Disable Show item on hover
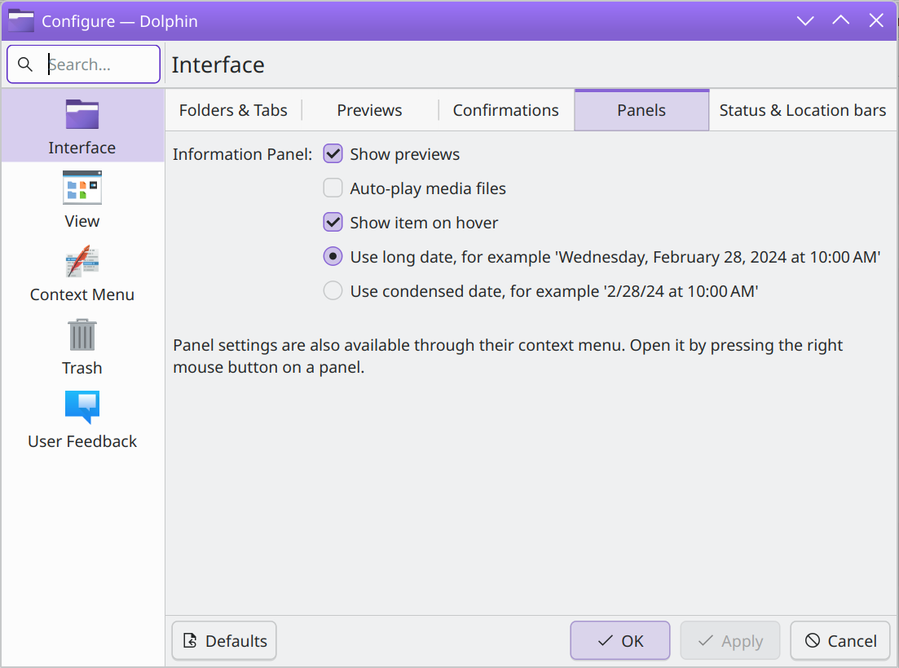This screenshot has width=899, height=668. 333,222
